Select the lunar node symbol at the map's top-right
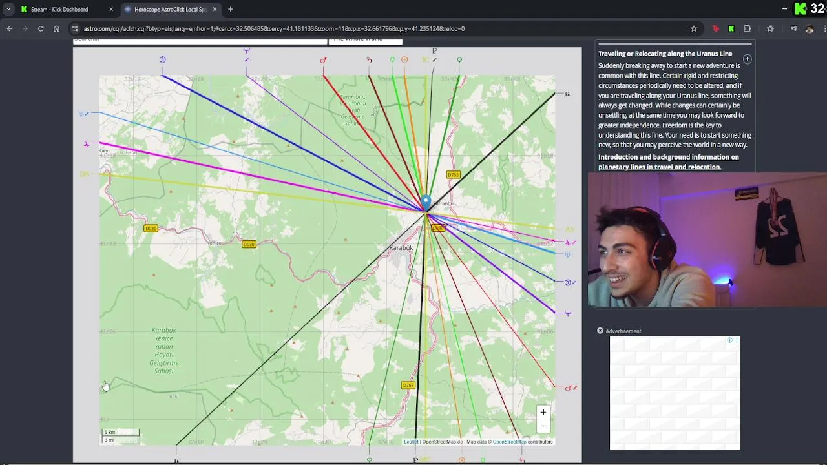 [567, 94]
